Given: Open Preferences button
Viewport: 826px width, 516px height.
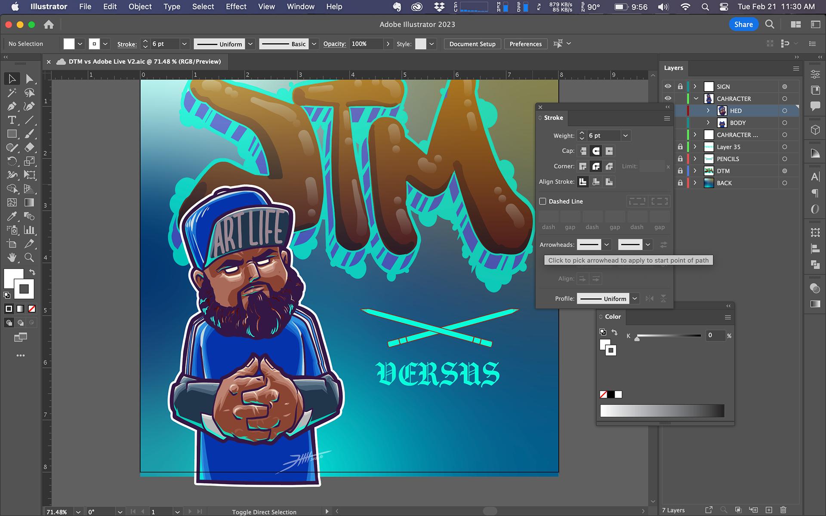Looking at the screenshot, I should (x=525, y=44).
